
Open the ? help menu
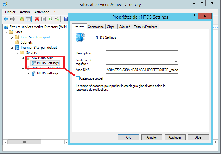[54, 12]
